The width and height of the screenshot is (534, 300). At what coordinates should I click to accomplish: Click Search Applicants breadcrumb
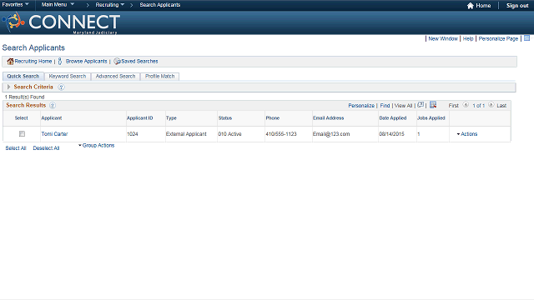click(160, 5)
